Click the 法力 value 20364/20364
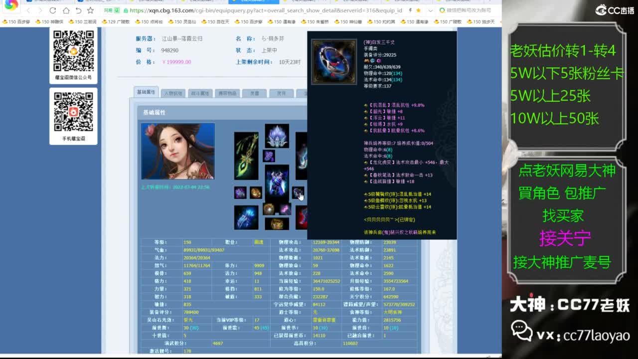This screenshot has width=638, height=359. pyautogui.click(x=197, y=258)
